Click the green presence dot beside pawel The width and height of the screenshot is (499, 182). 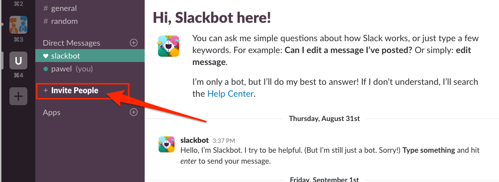click(x=46, y=69)
